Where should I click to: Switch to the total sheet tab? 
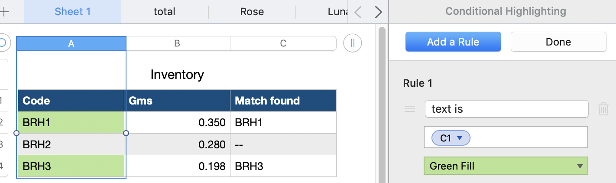pos(165,12)
